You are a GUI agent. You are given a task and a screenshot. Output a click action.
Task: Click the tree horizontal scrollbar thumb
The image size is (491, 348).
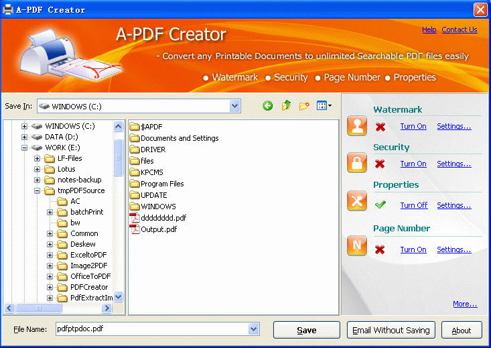point(38,308)
